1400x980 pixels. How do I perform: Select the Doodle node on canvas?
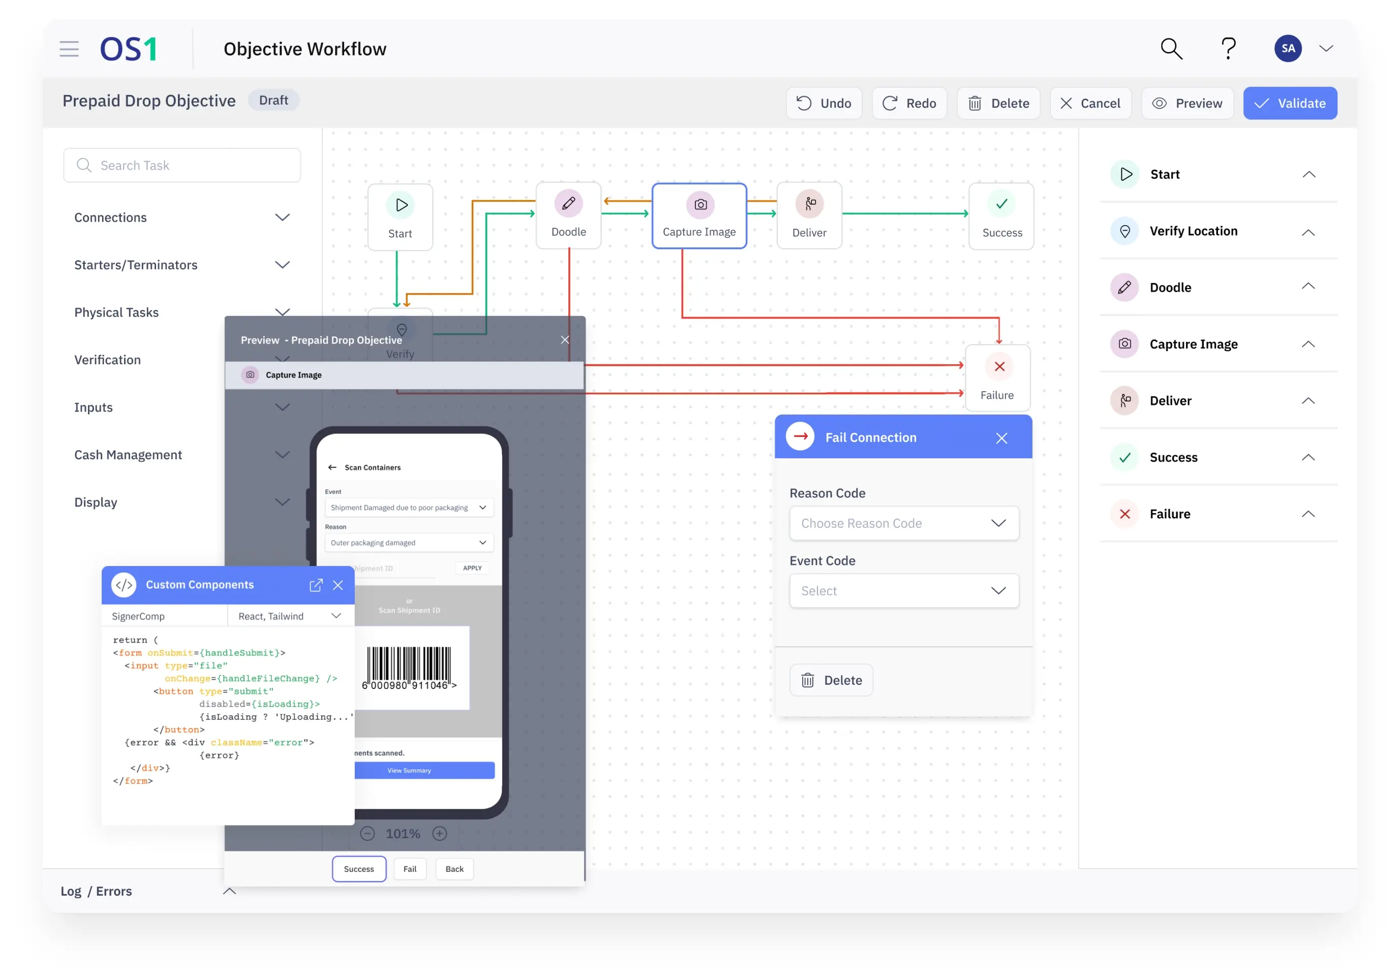(x=569, y=216)
